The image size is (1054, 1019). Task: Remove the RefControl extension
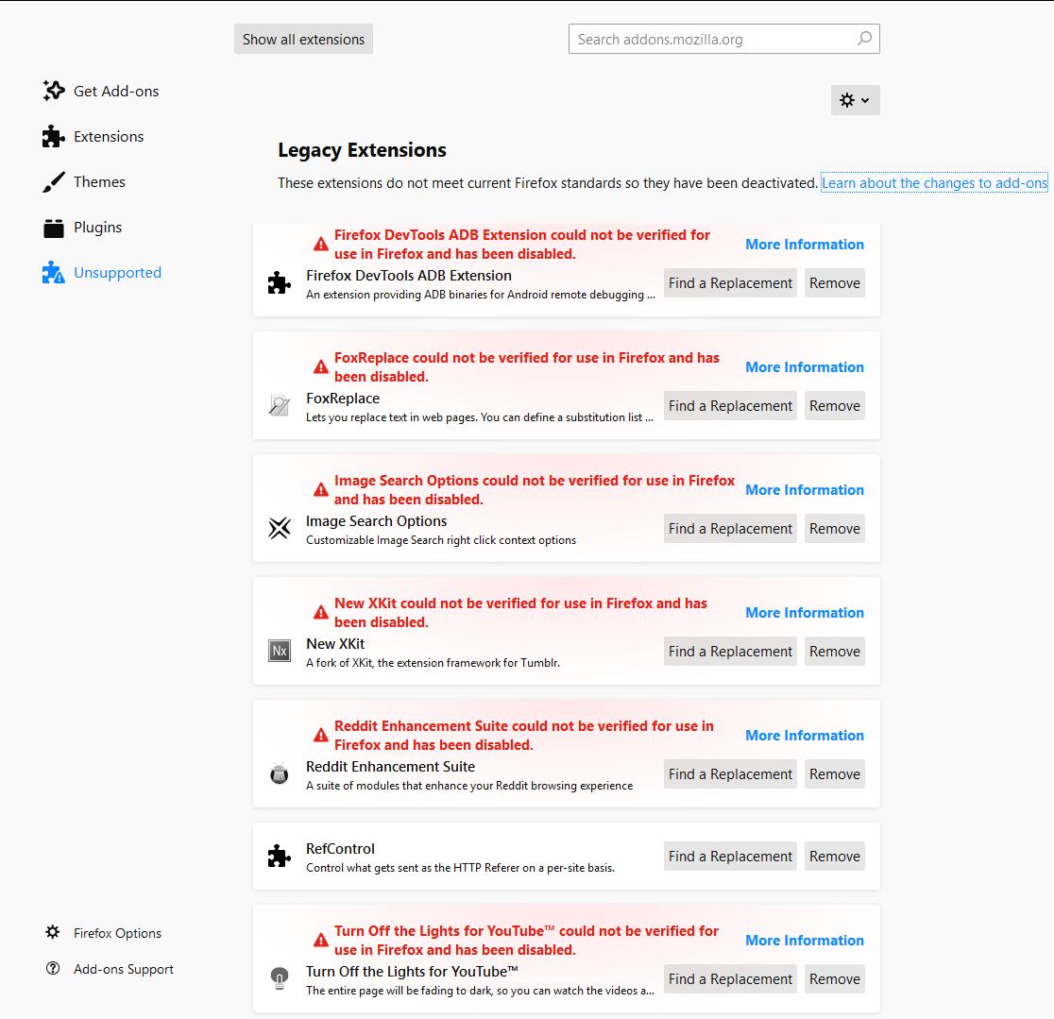[834, 857]
